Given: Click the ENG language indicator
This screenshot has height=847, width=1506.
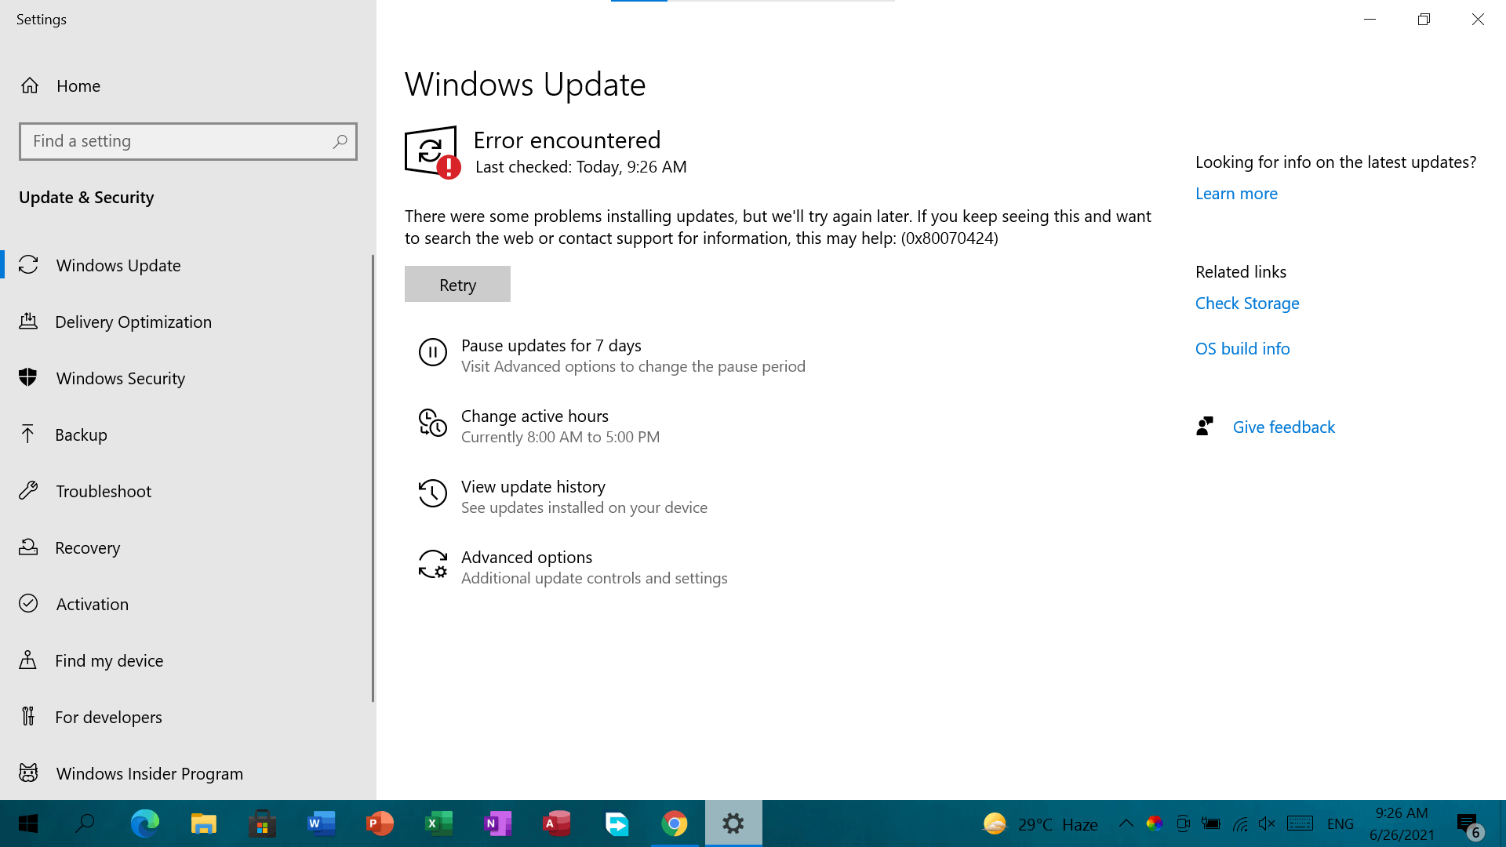Looking at the screenshot, I should (1340, 824).
